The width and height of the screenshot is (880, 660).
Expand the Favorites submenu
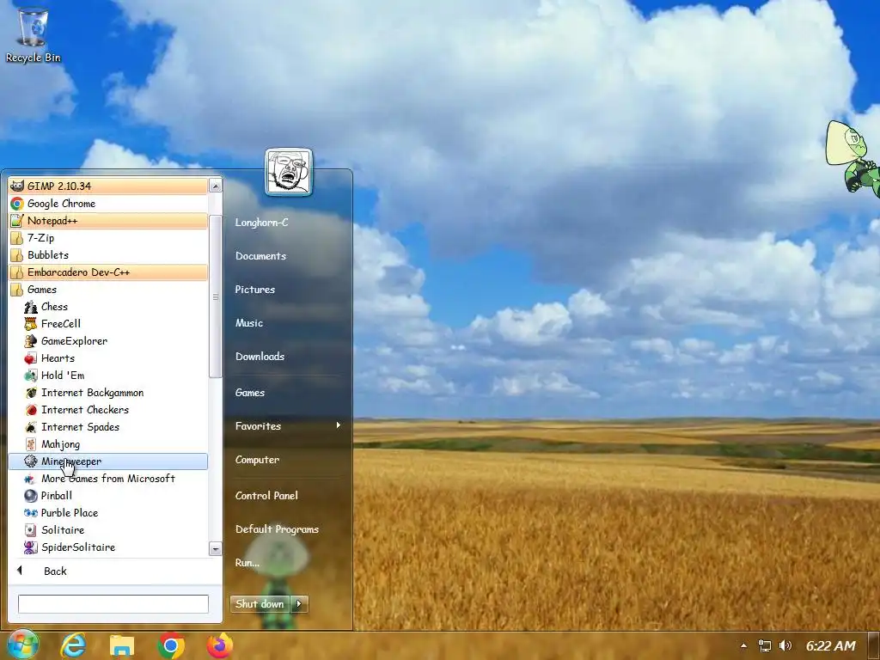pos(288,426)
